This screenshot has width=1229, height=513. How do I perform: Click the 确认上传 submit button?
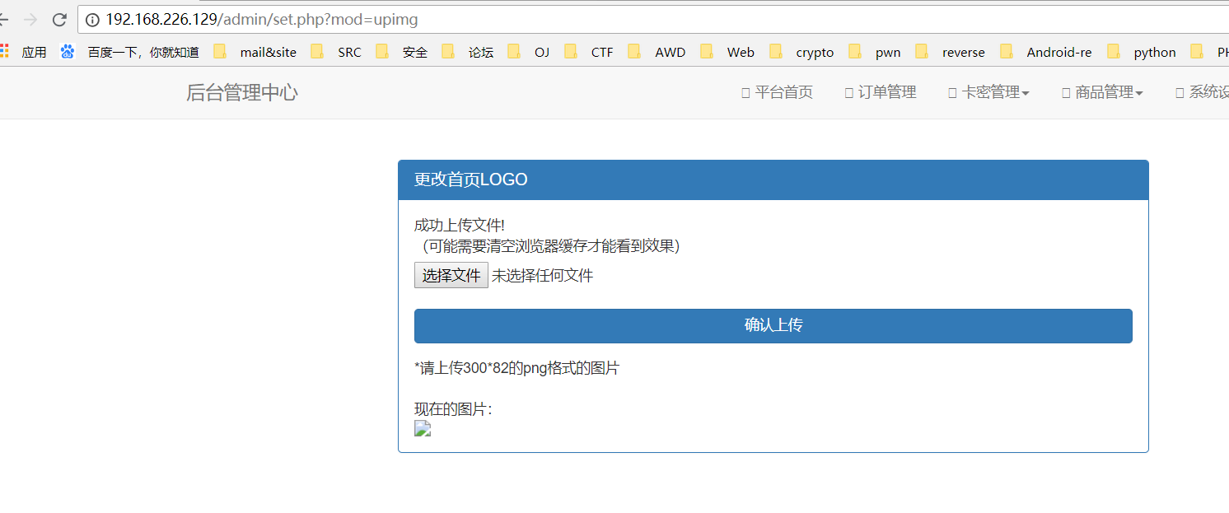pos(773,326)
